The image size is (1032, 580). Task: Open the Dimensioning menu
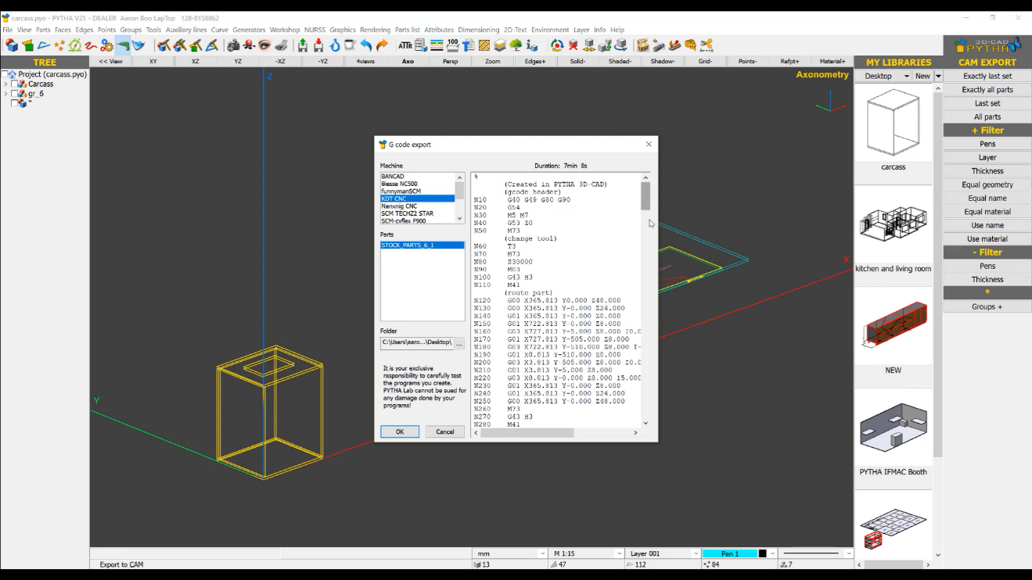click(478, 30)
